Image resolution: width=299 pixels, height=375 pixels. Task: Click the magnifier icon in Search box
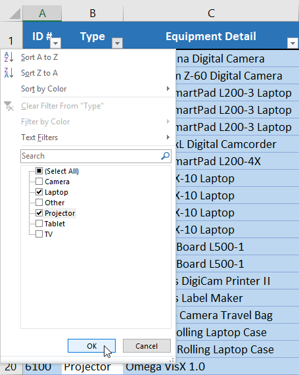point(165,156)
